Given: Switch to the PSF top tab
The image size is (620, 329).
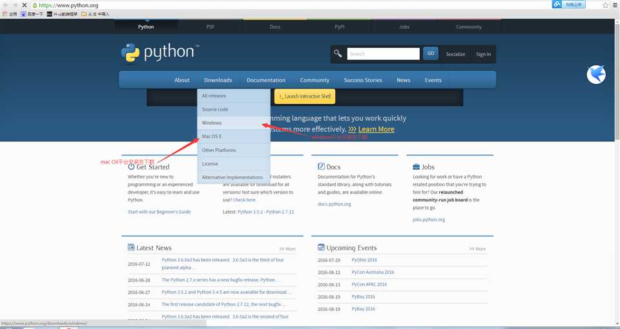Looking at the screenshot, I should [211, 26].
